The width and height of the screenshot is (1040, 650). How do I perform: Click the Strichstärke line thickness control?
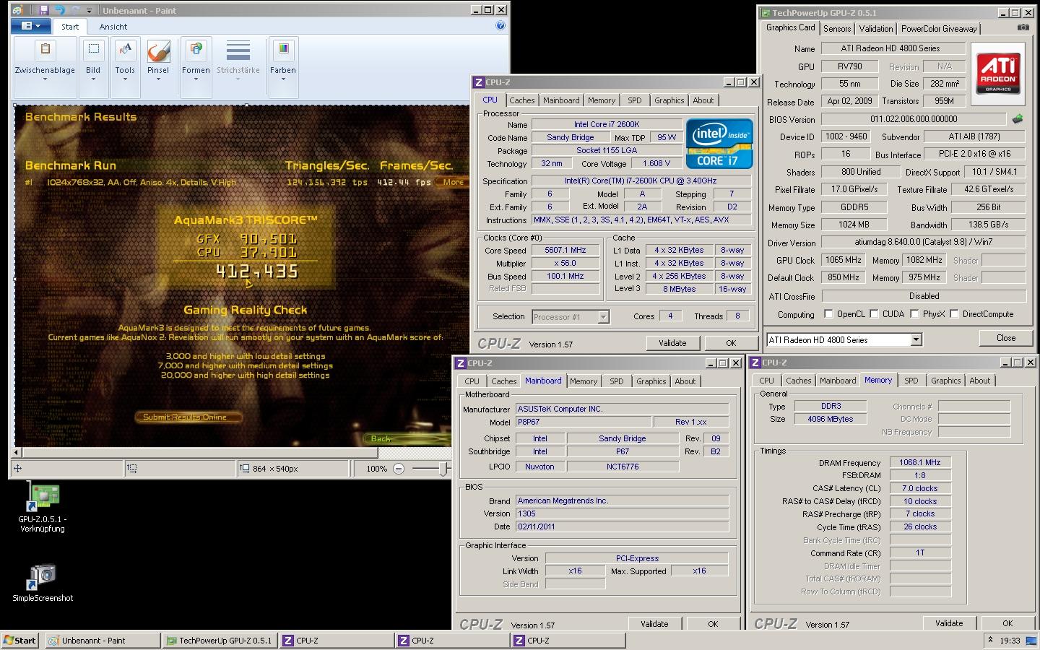(x=238, y=58)
